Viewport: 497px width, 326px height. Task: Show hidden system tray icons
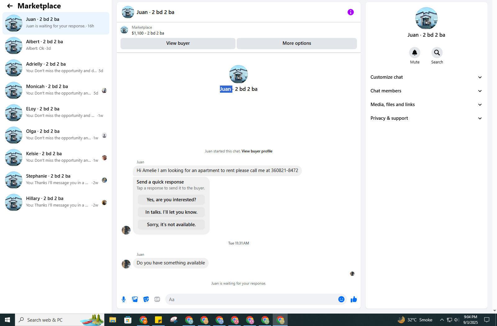pyautogui.click(x=442, y=320)
